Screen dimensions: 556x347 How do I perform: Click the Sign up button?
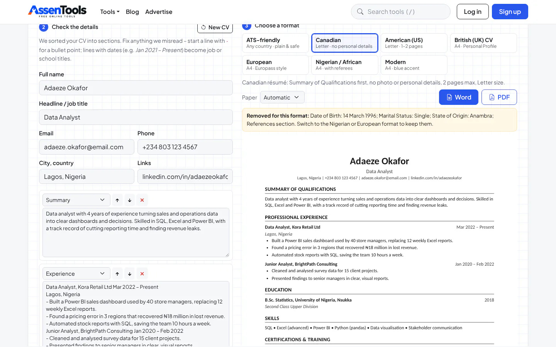tap(510, 12)
